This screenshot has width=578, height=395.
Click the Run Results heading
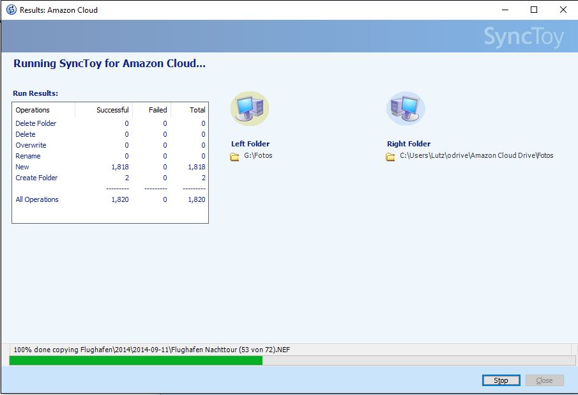point(35,93)
